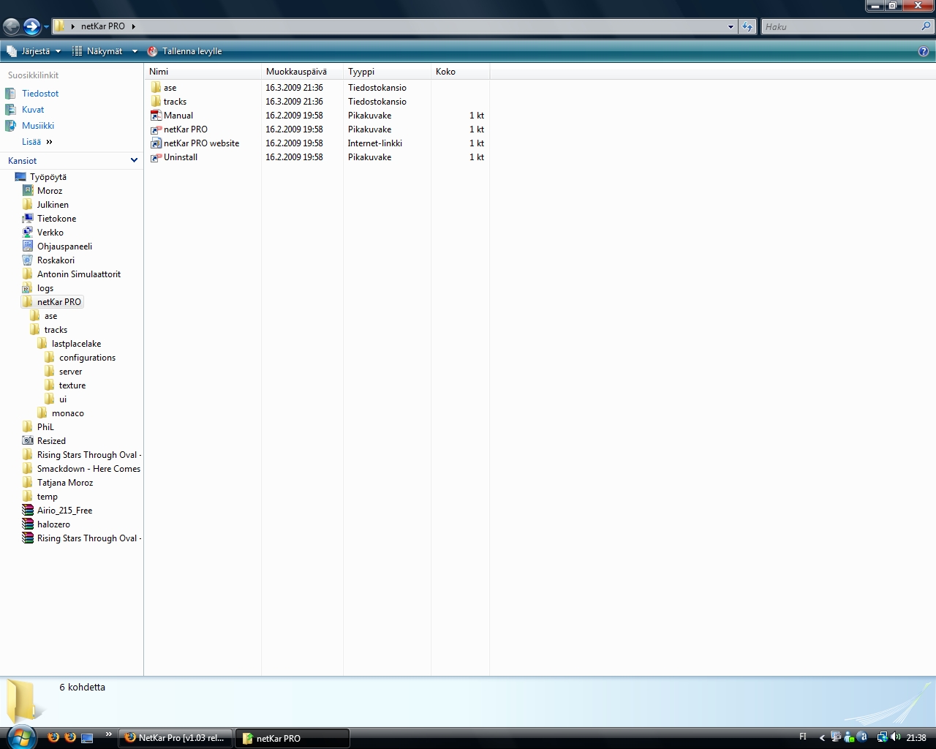
Task: Open the Help question mark icon
Action: click(924, 51)
